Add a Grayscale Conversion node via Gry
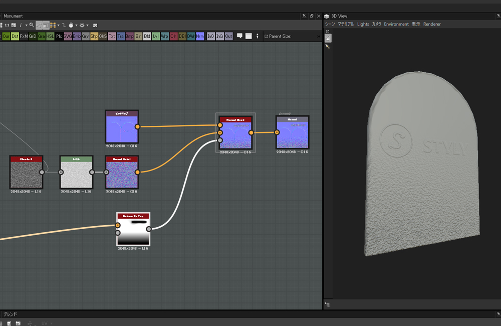The width and height of the screenshot is (501, 326). 85,36
